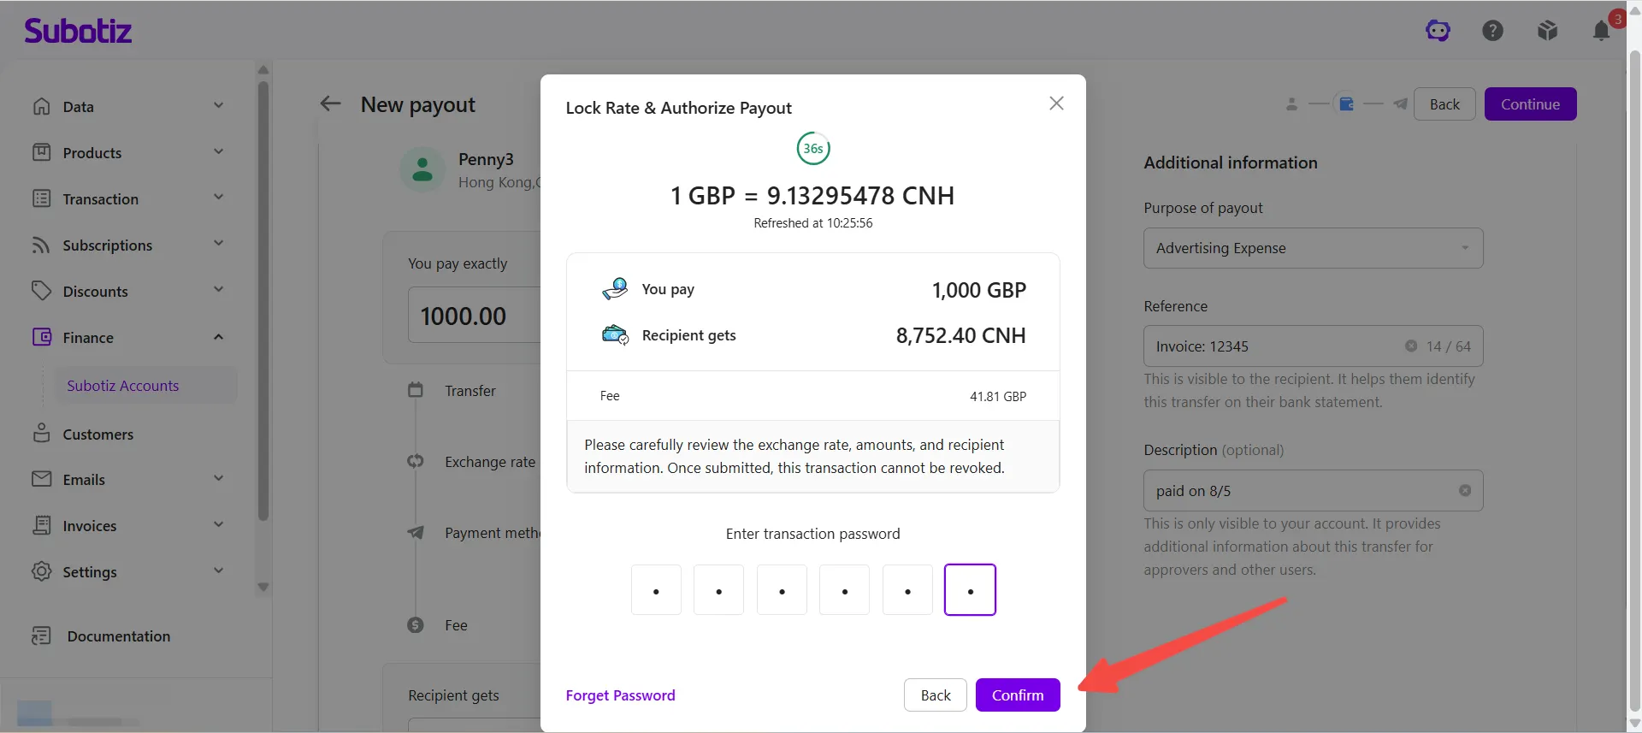Click the Back button in the dialog
The width and height of the screenshot is (1642, 733).
pyautogui.click(x=936, y=695)
